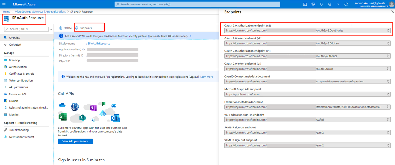395x165 pixels.
Task: Collapse the left sidebar with the chevron
Action: [51, 29]
